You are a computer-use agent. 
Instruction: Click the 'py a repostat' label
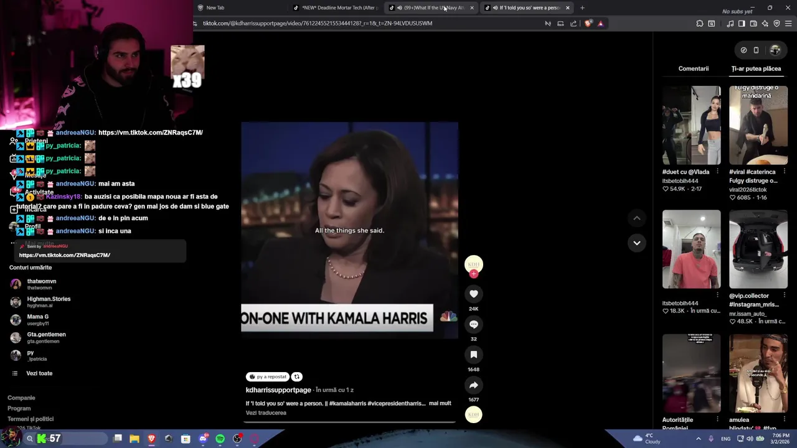point(268,376)
